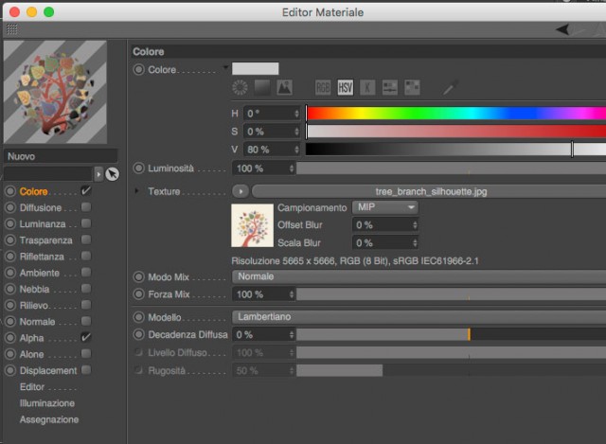
Task: Open the Assegnazione section
Action: pyautogui.click(x=49, y=419)
